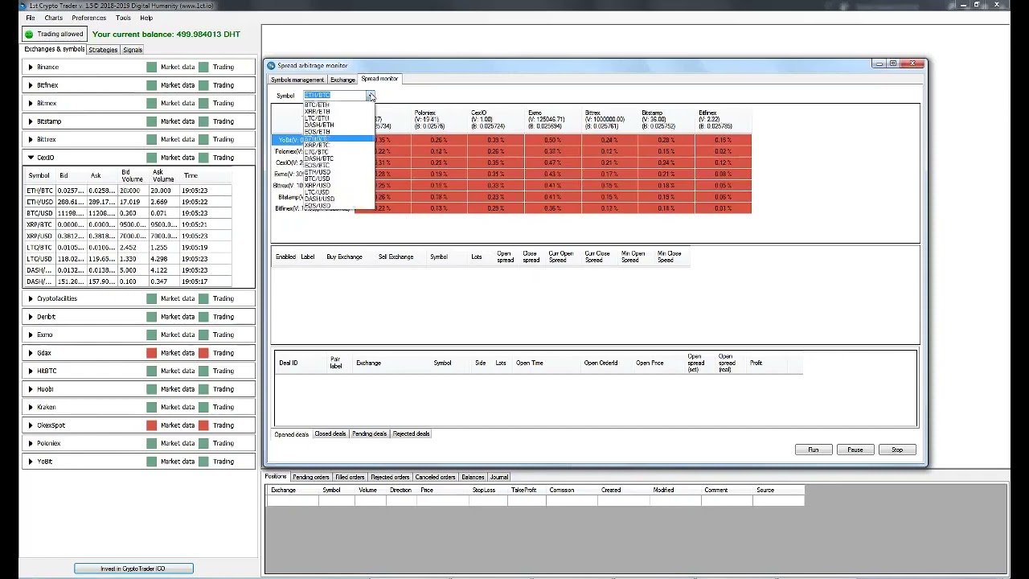Open the Journal tab
This screenshot has height=579, width=1029.
tap(499, 477)
